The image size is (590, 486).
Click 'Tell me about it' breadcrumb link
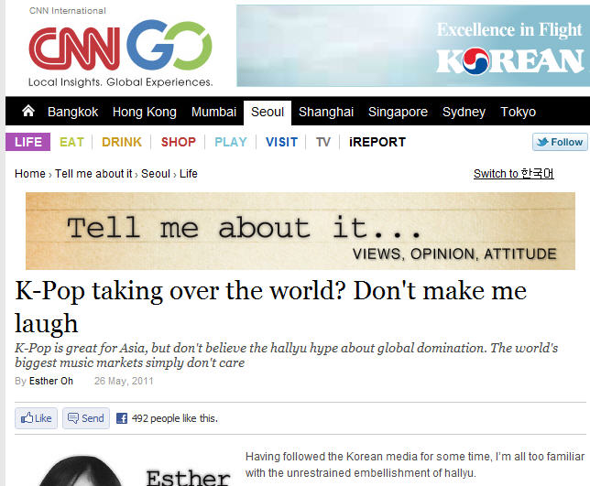coord(93,174)
